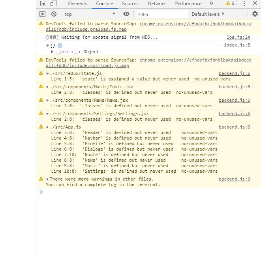Switch to the Elements tab
This screenshot has width=261, height=259.
tap(77, 4)
